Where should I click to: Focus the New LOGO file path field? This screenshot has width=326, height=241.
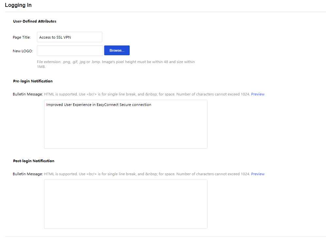pos(70,51)
